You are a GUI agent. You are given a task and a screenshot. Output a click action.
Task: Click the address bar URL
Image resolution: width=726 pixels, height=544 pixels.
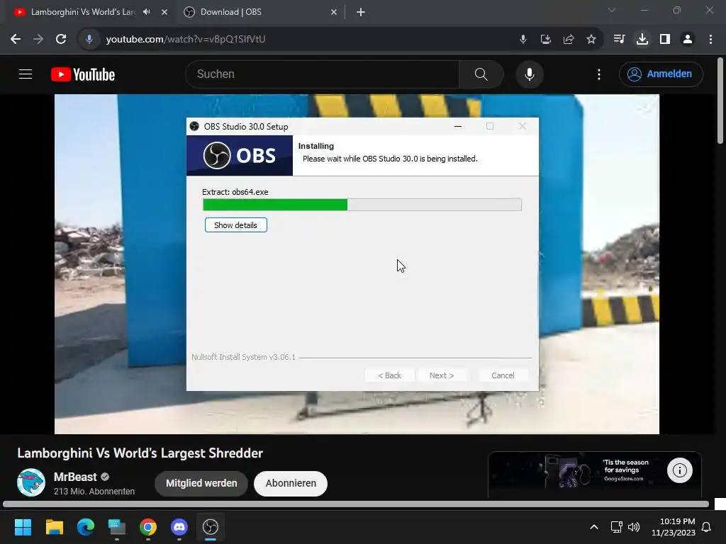[x=186, y=40]
